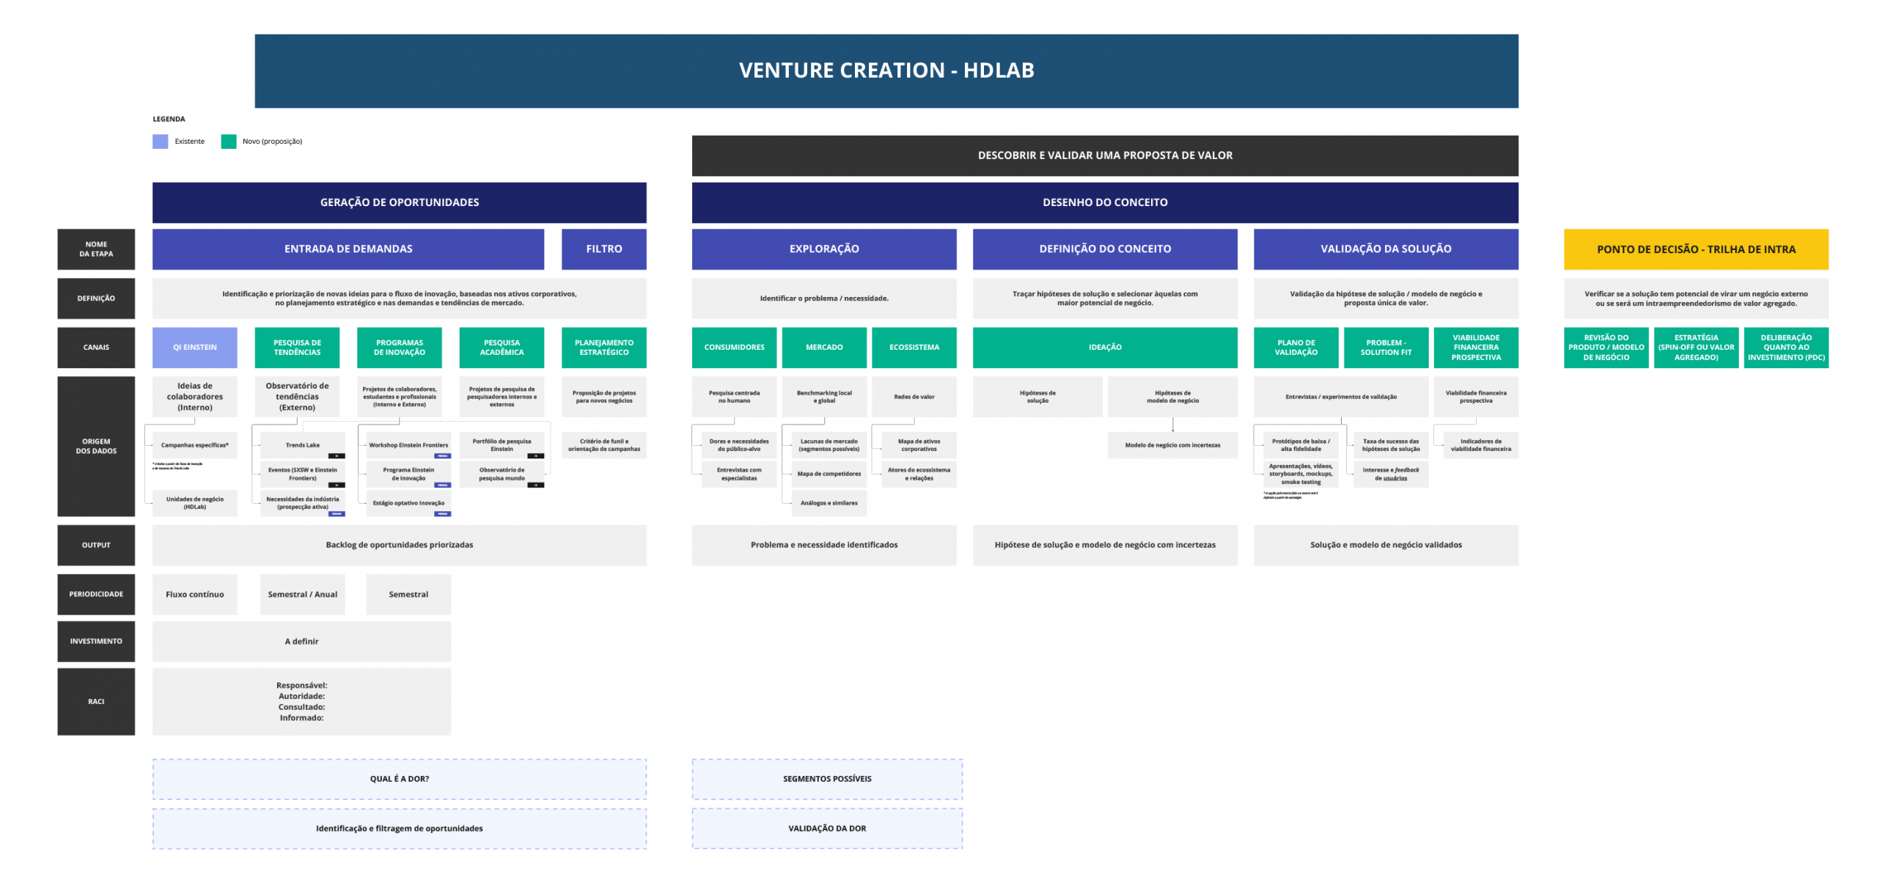Click blue tag on Estágio optativo Inovação card
The height and width of the screenshot is (891, 1877).
tap(442, 514)
